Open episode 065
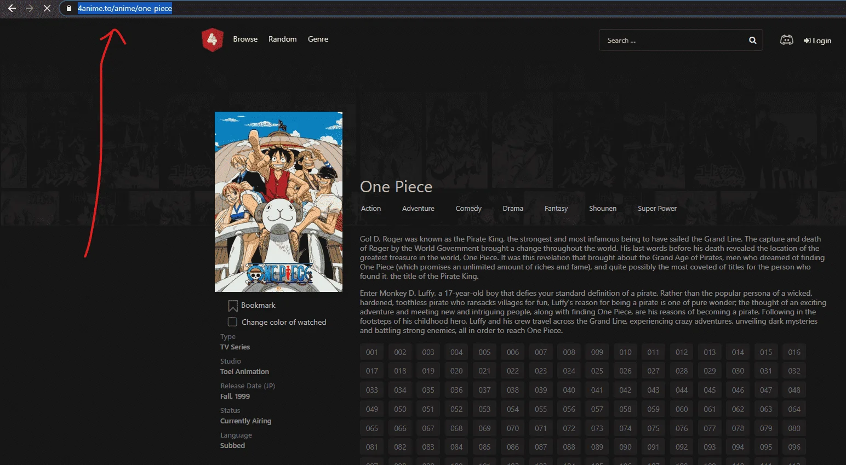Screen dimensions: 846x465 [372, 428]
